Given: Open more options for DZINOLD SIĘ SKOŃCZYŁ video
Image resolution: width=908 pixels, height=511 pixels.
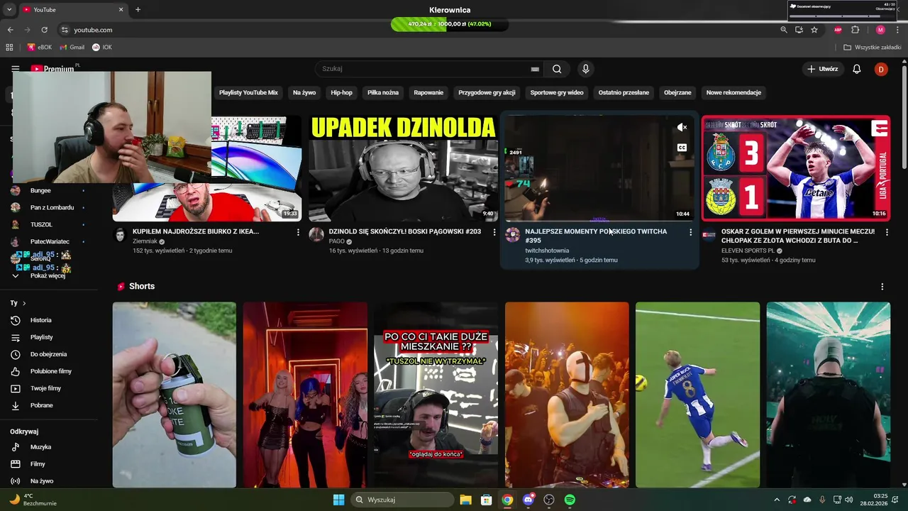Looking at the screenshot, I should (494, 232).
